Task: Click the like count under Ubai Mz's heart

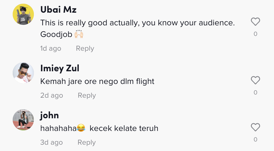Action: (255, 34)
